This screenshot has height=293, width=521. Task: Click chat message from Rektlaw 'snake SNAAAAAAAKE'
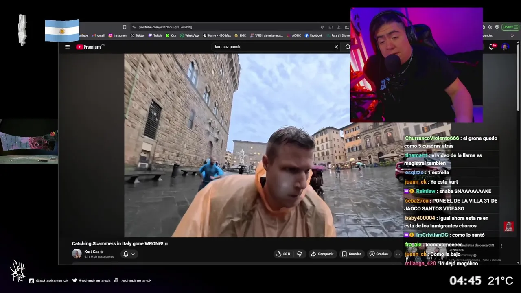[448, 191]
